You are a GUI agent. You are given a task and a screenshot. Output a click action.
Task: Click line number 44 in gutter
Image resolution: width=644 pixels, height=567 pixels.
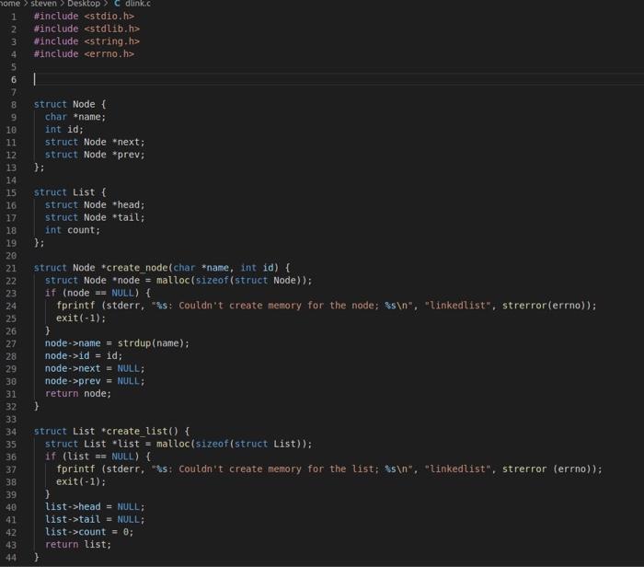11,558
